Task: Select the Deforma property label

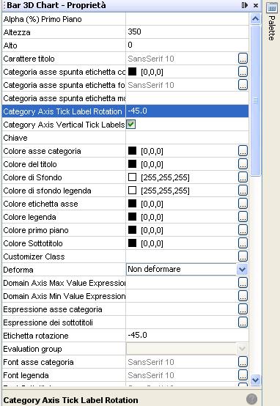Action: (x=18, y=270)
